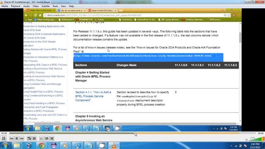Open the VLC Tools menu

click(x=55, y=6)
